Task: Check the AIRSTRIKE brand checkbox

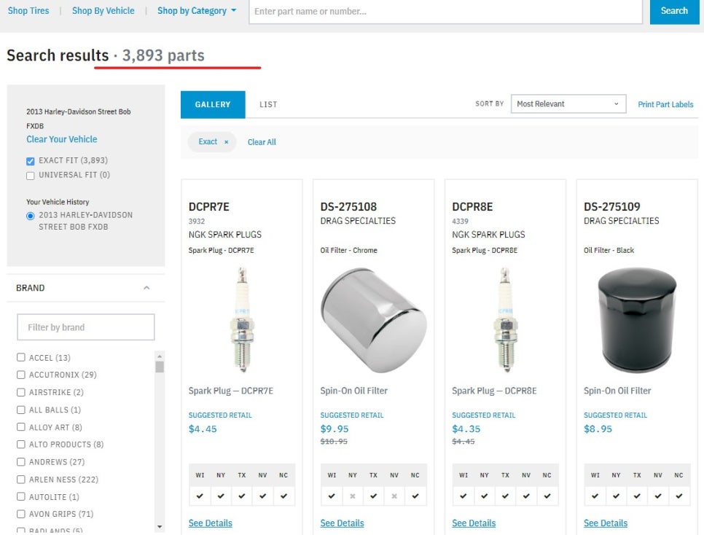Action: [x=20, y=392]
